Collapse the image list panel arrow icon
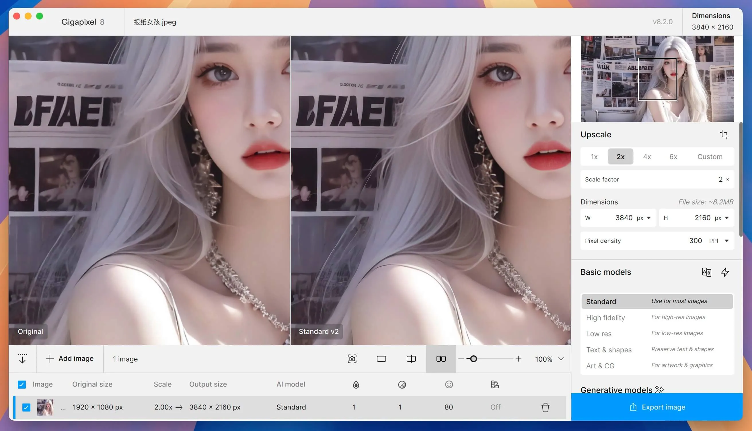Viewport: 752px width, 431px height. pyautogui.click(x=22, y=358)
